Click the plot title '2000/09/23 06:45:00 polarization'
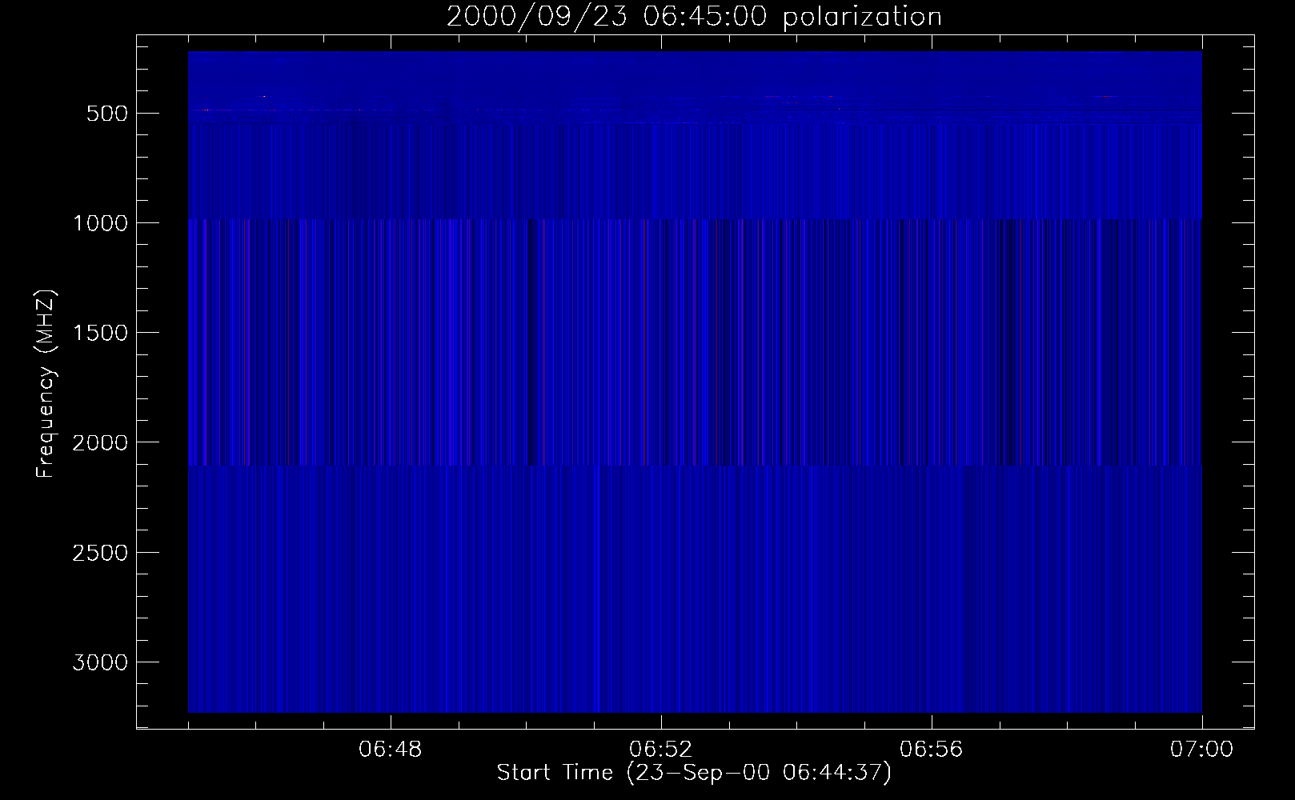This screenshot has height=800, width=1295. [x=694, y=17]
